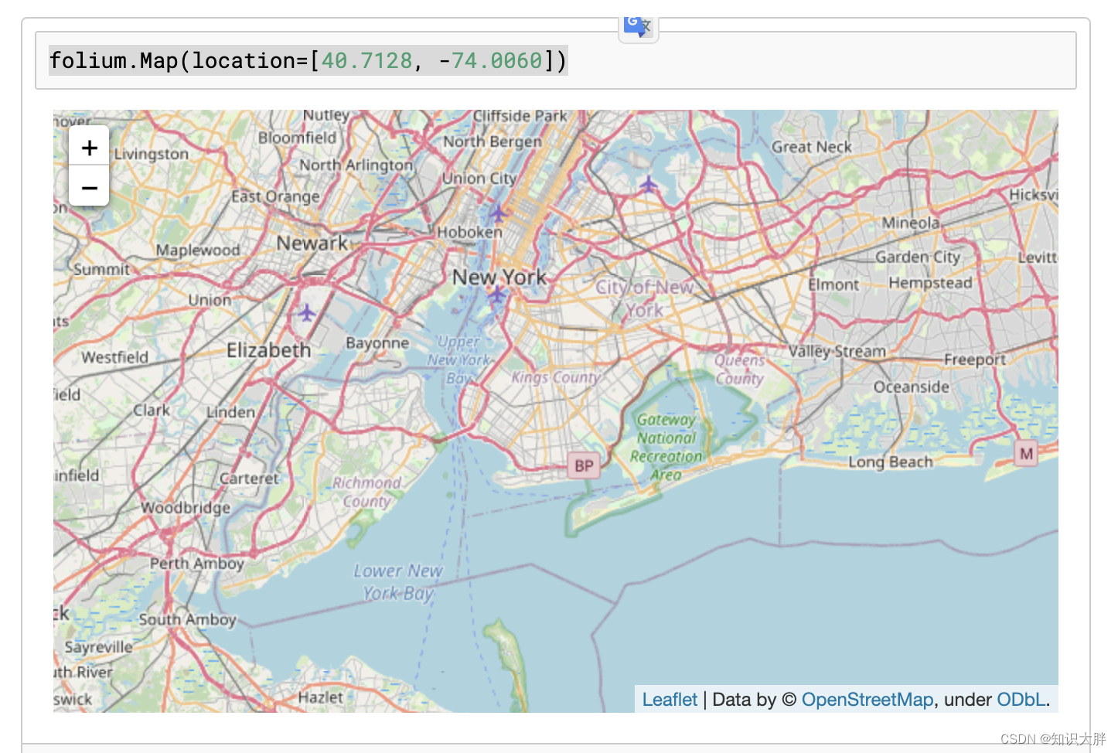Click the Queens County label

tap(740, 370)
